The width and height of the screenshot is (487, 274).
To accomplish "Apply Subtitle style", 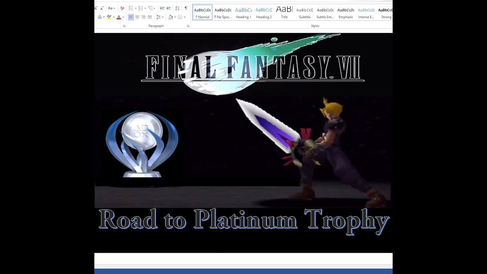I will pos(305,13).
